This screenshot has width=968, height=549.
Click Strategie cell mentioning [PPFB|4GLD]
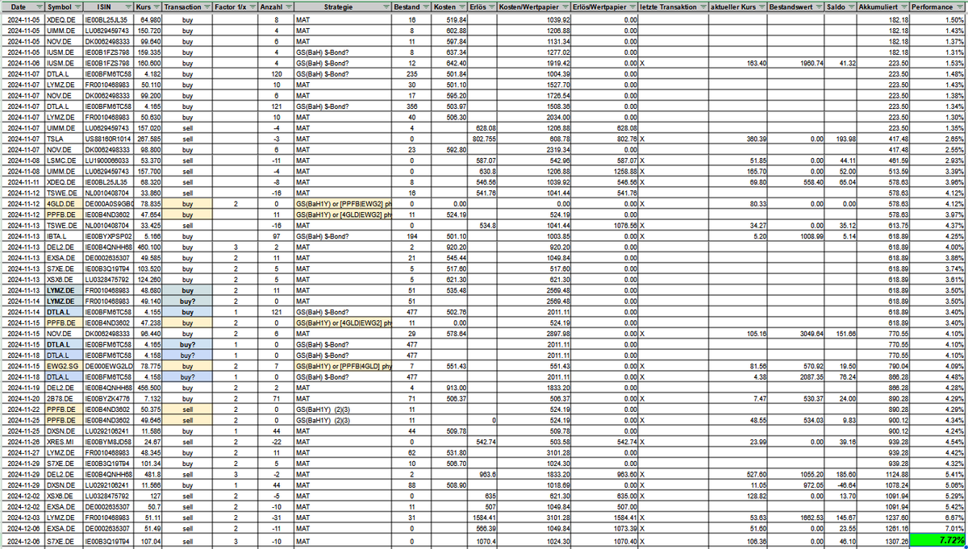point(344,366)
